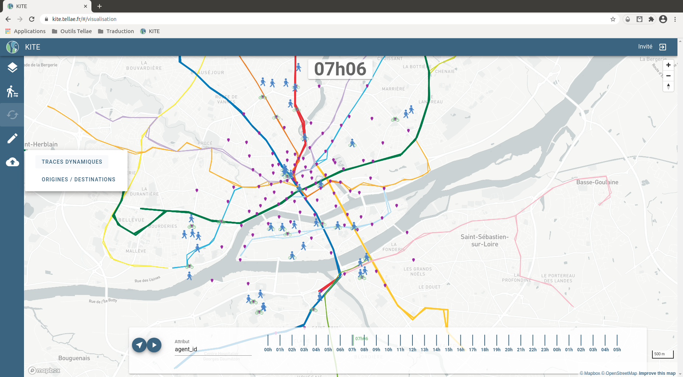Toggle follow navigation arrow button
Viewport: 683px width, 377px height.
pyautogui.click(x=139, y=345)
